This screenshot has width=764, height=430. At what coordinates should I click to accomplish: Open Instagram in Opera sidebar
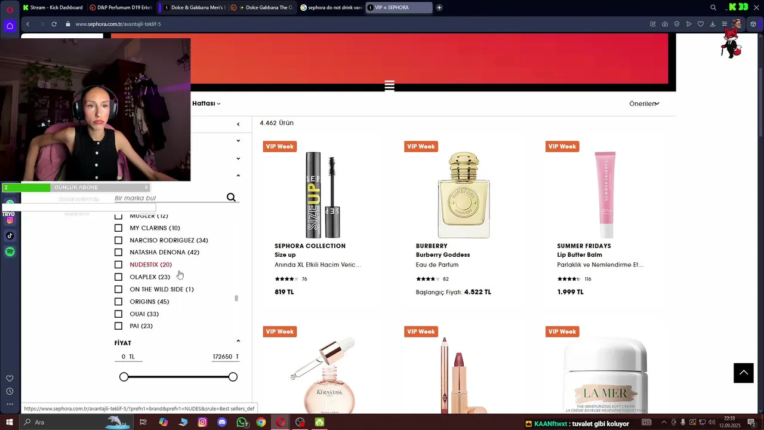10,220
